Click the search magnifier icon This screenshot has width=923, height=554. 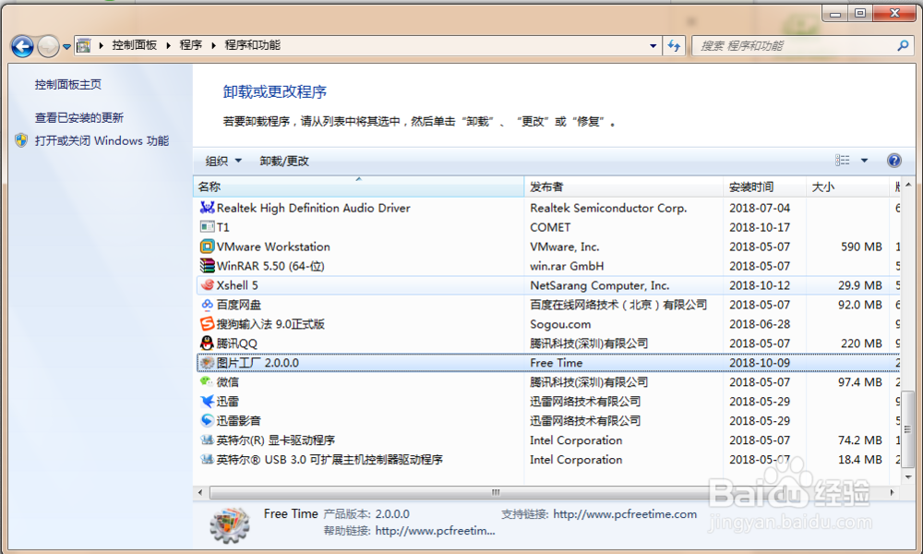click(x=903, y=45)
